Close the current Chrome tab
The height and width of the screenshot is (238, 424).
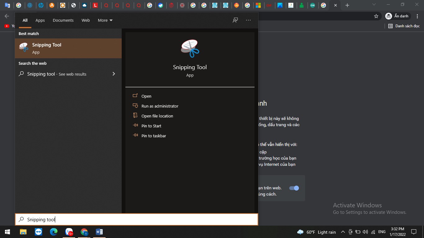[335, 5]
